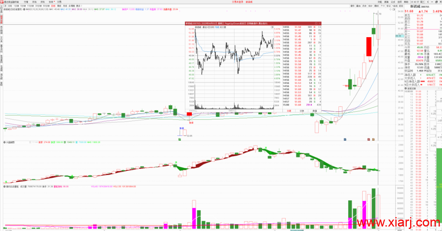Click the 复权 toolbar button
Image resolution: width=442 pixels, height=231 pixels.
point(352,6)
